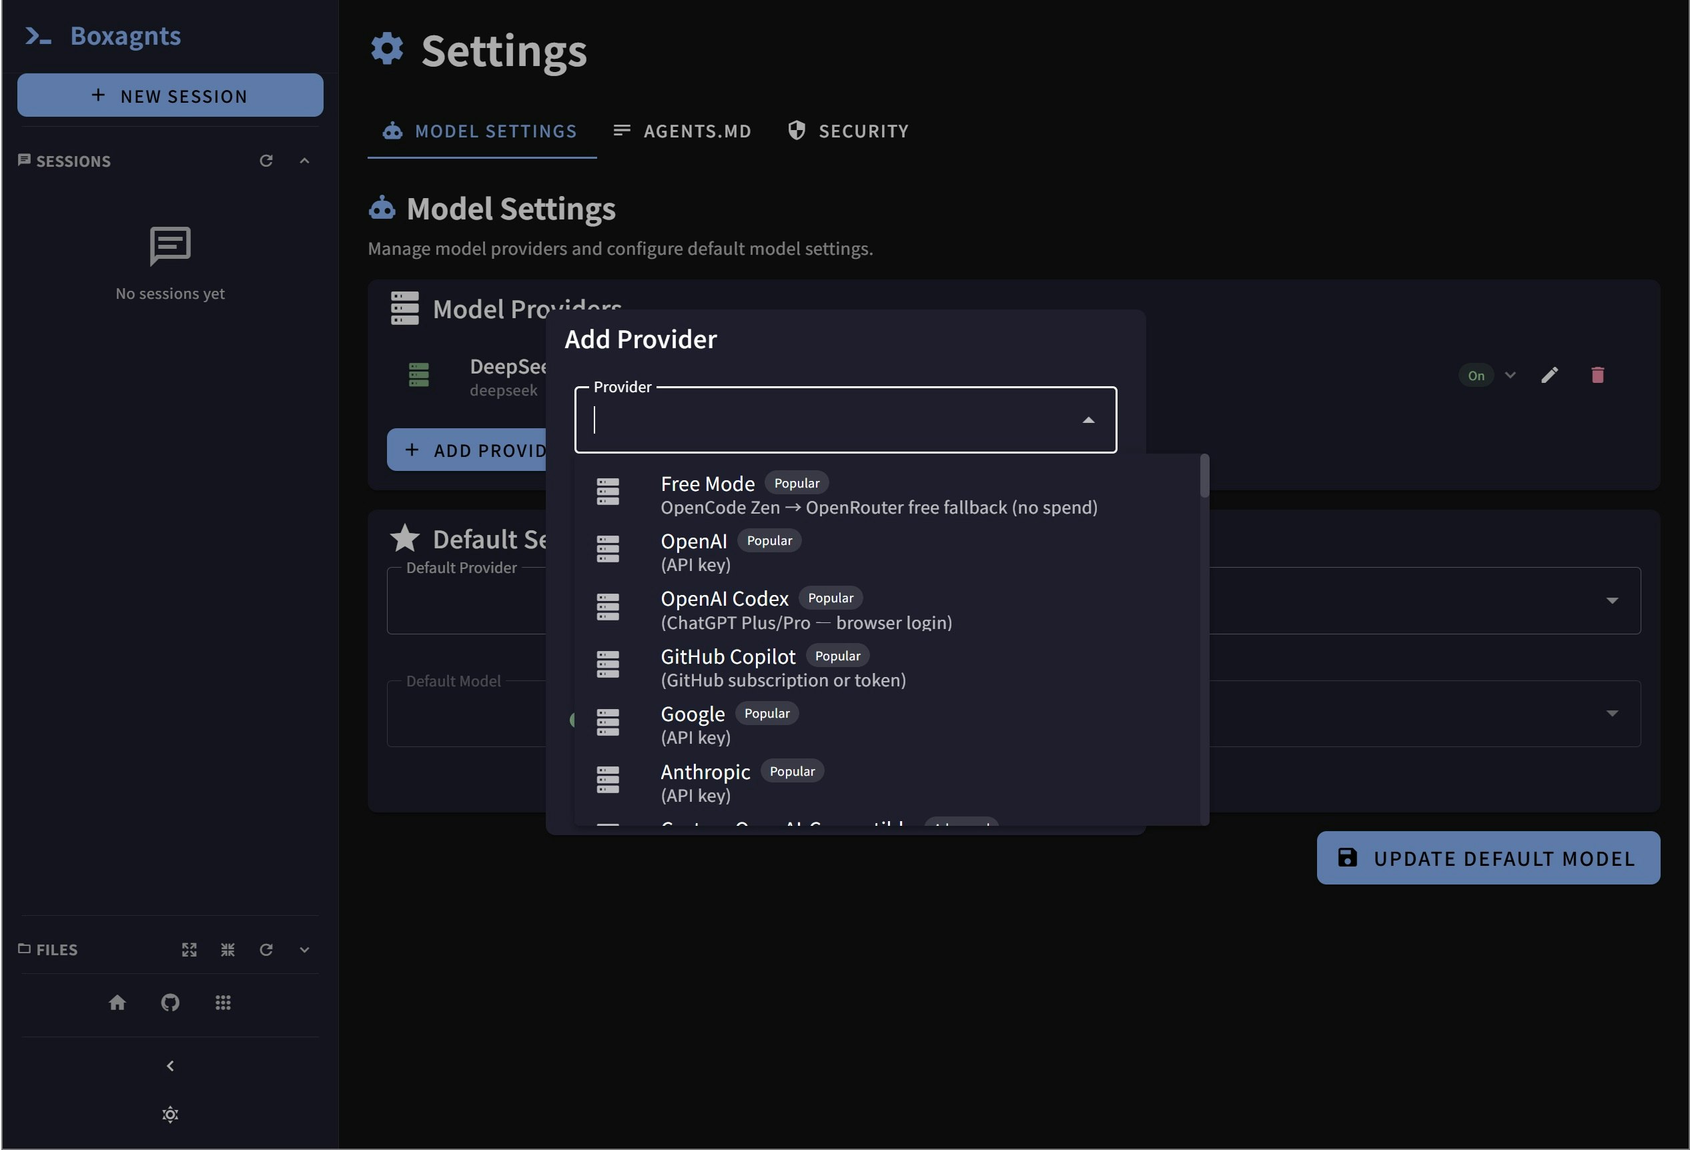The width and height of the screenshot is (1690, 1150).
Task: Click the Add Provider button
Action: [467, 450]
